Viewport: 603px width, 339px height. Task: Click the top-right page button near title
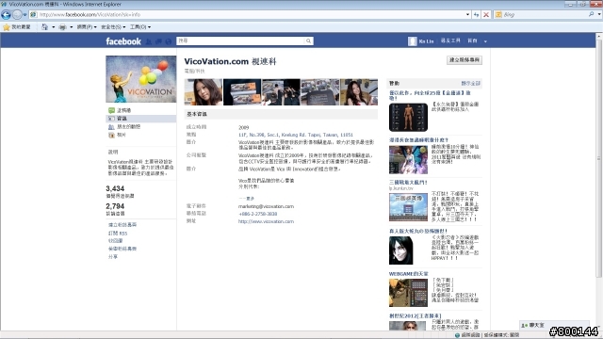click(464, 60)
